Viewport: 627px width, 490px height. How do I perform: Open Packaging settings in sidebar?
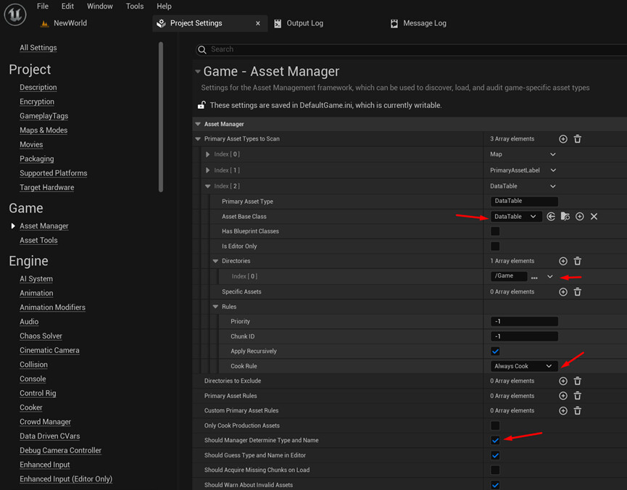coord(36,159)
